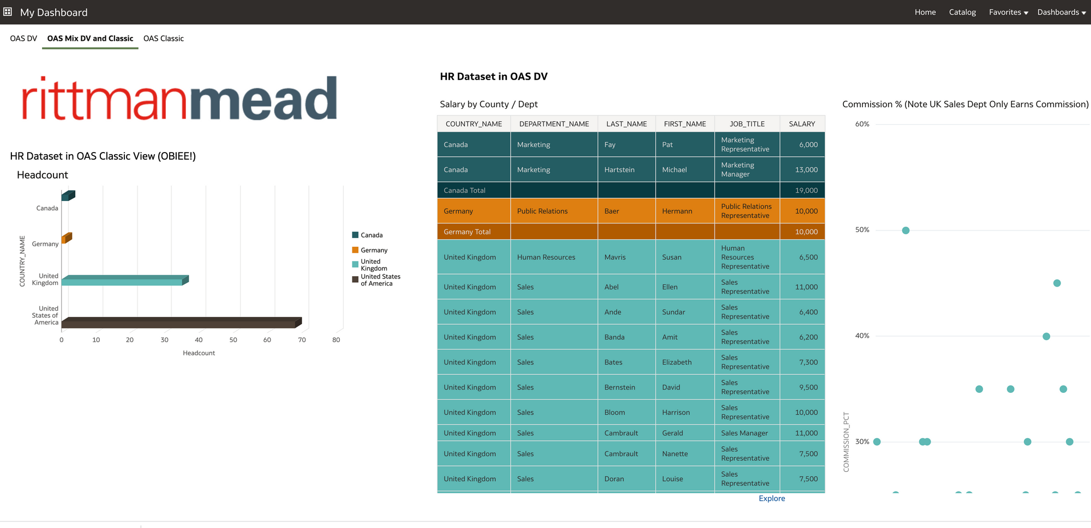Click the COUNTRY_NAME column header
Viewport: 1091px width, 528px height.
[x=473, y=124]
